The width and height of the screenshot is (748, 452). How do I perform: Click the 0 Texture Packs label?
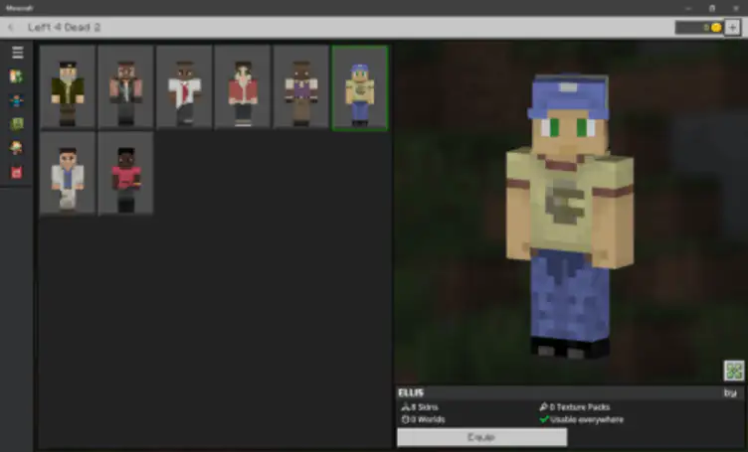tap(575, 407)
